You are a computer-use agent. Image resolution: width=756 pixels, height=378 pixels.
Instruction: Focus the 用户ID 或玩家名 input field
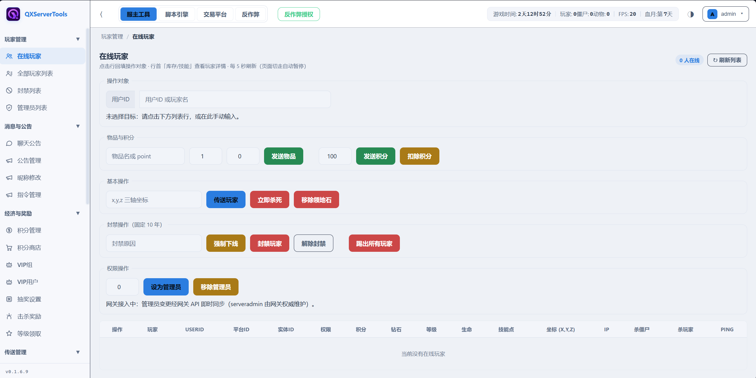coord(235,99)
